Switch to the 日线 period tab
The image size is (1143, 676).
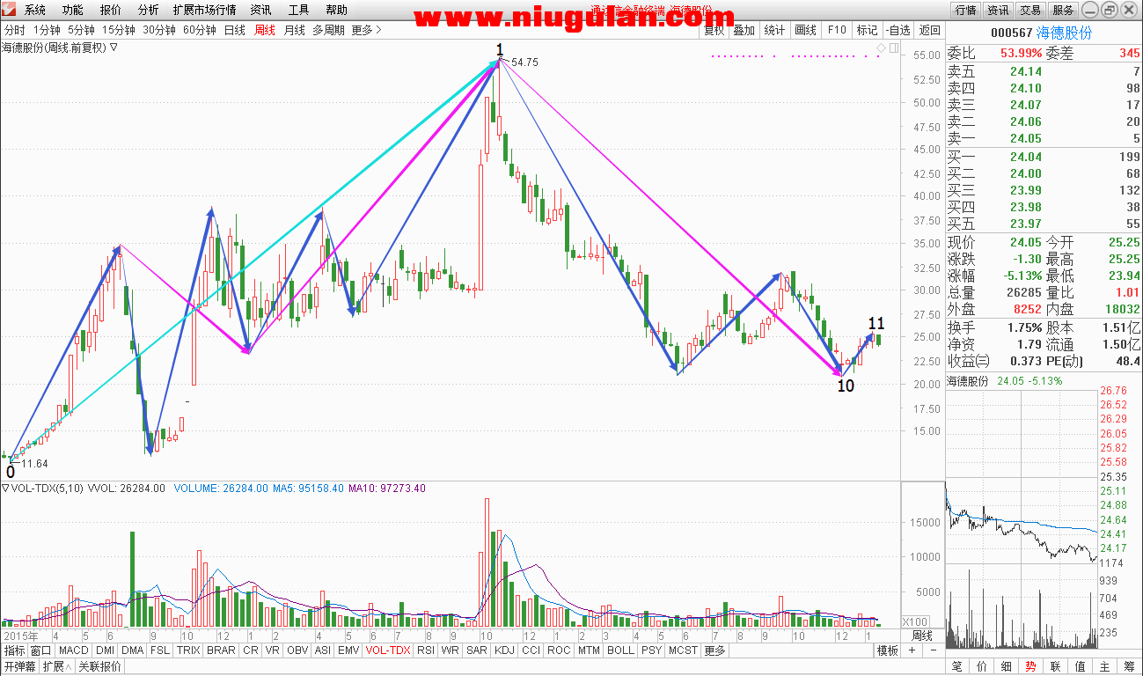[235, 30]
